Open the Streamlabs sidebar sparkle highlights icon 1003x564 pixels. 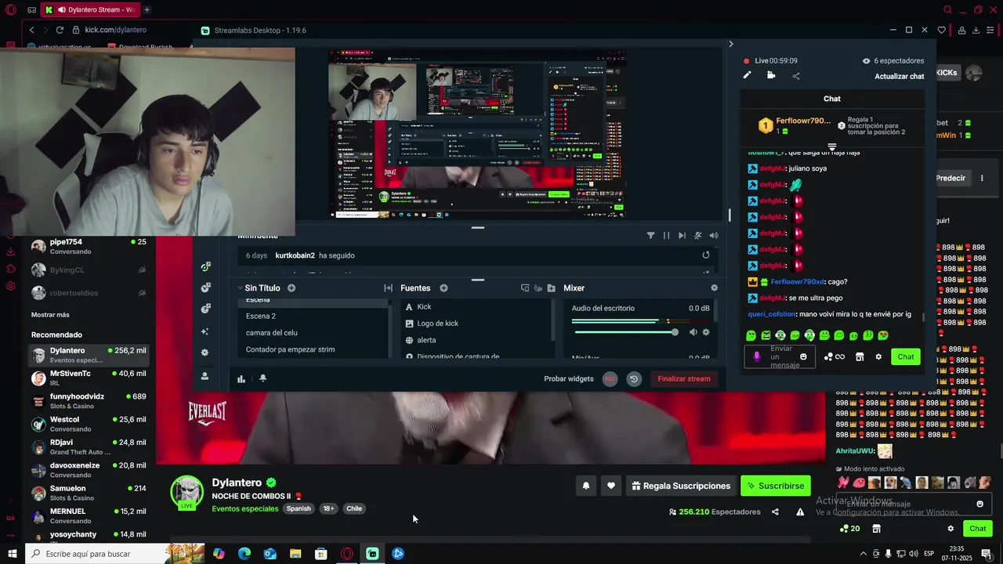205,331
